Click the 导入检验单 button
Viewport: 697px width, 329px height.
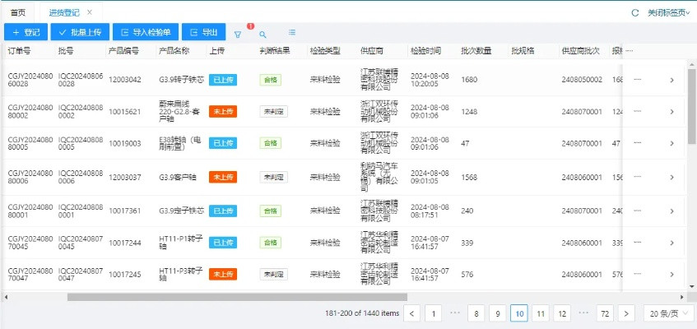144,33
